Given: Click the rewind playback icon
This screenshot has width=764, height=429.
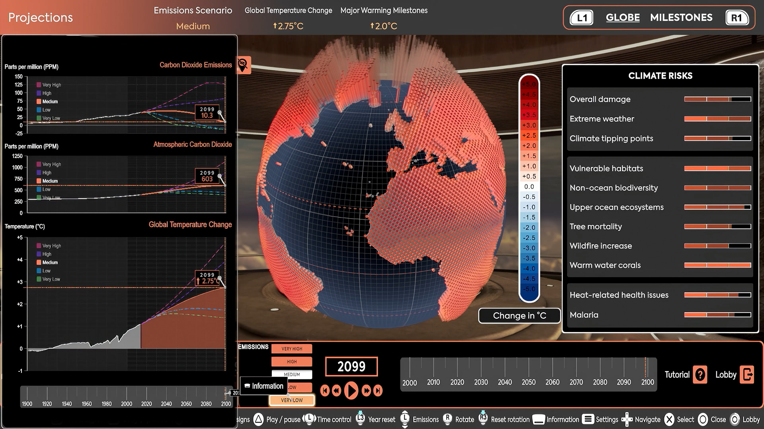Looking at the screenshot, I should pyautogui.click(x=337, y=391).
